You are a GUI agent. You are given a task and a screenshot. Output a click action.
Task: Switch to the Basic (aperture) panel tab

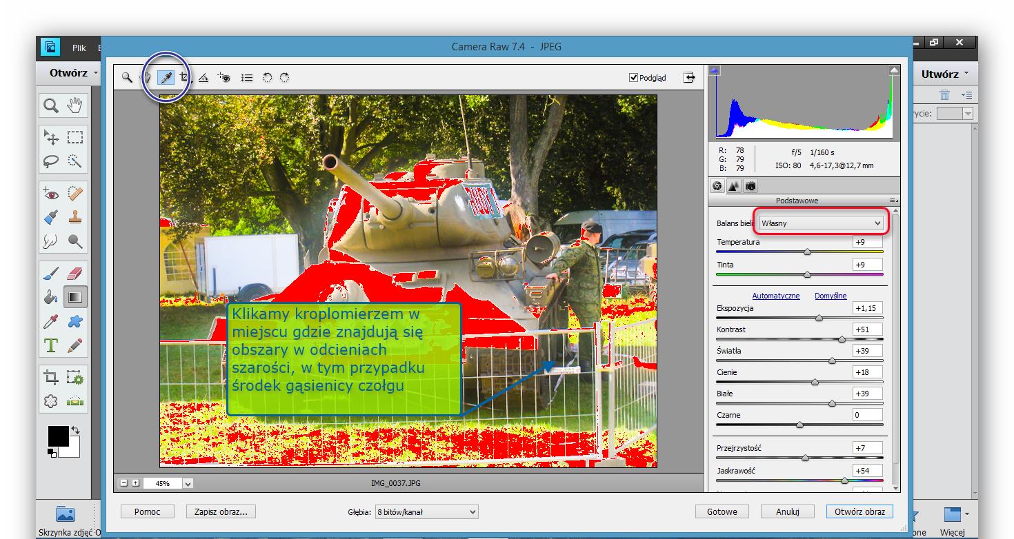click(717, 186)
